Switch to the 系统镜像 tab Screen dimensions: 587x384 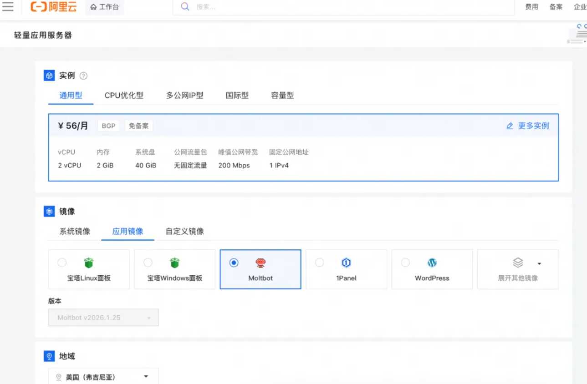tap(75, 231)
